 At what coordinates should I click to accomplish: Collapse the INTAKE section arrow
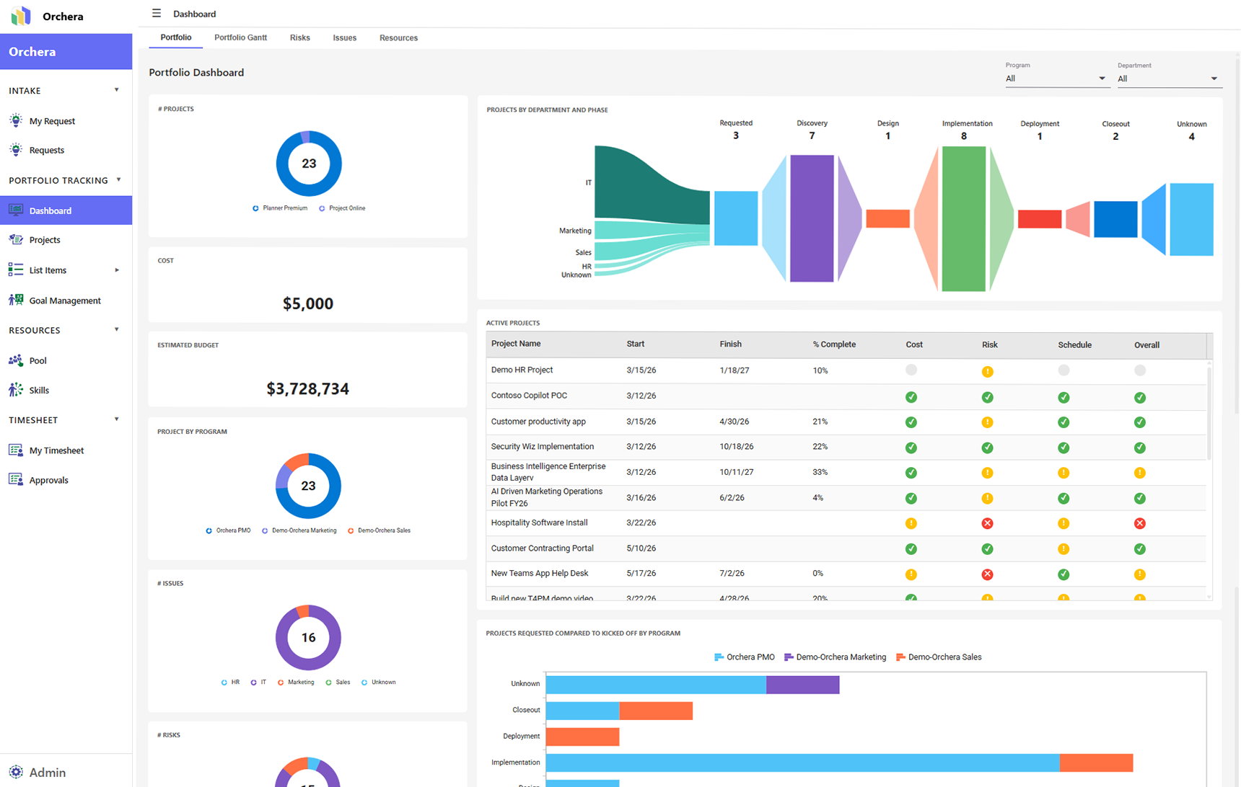click(117, 90)
